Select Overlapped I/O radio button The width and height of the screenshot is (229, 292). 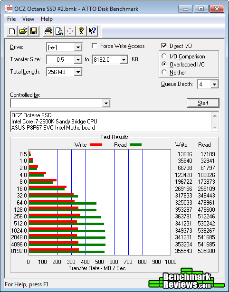pos(164,64)
